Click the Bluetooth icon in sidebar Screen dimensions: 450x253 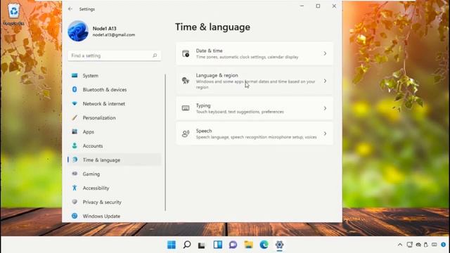coord(75,89)
